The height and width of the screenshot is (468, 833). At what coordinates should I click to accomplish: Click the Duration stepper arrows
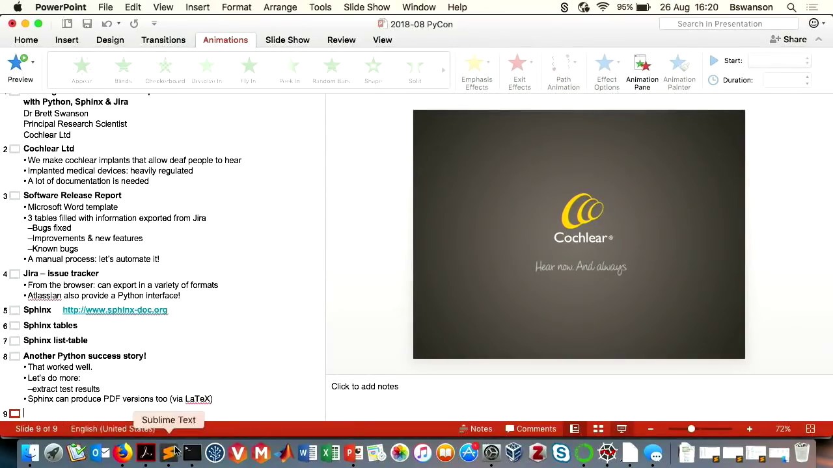808,80
